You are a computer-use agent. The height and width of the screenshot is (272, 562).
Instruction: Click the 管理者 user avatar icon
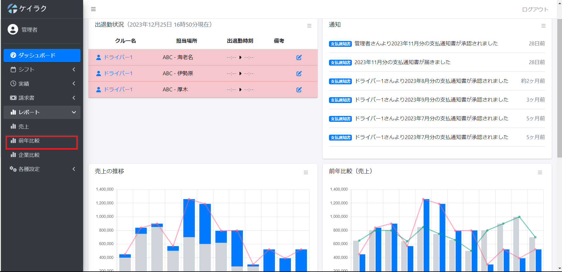[13, 29]
